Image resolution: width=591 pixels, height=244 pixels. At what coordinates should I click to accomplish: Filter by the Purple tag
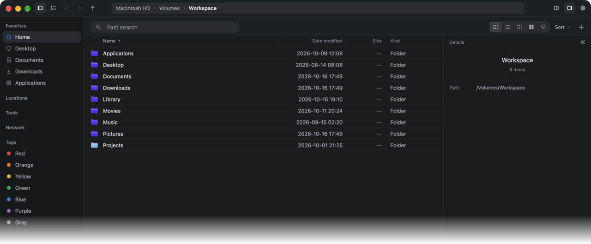[x=42, y=211]
